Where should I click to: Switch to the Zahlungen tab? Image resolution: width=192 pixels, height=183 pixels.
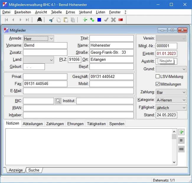tap(55, 124)
